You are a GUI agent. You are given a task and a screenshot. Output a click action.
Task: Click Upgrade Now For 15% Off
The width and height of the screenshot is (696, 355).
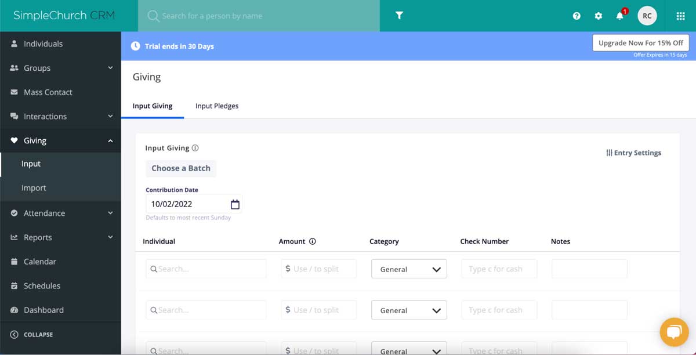pyautogui.click(x=640, y=42)
